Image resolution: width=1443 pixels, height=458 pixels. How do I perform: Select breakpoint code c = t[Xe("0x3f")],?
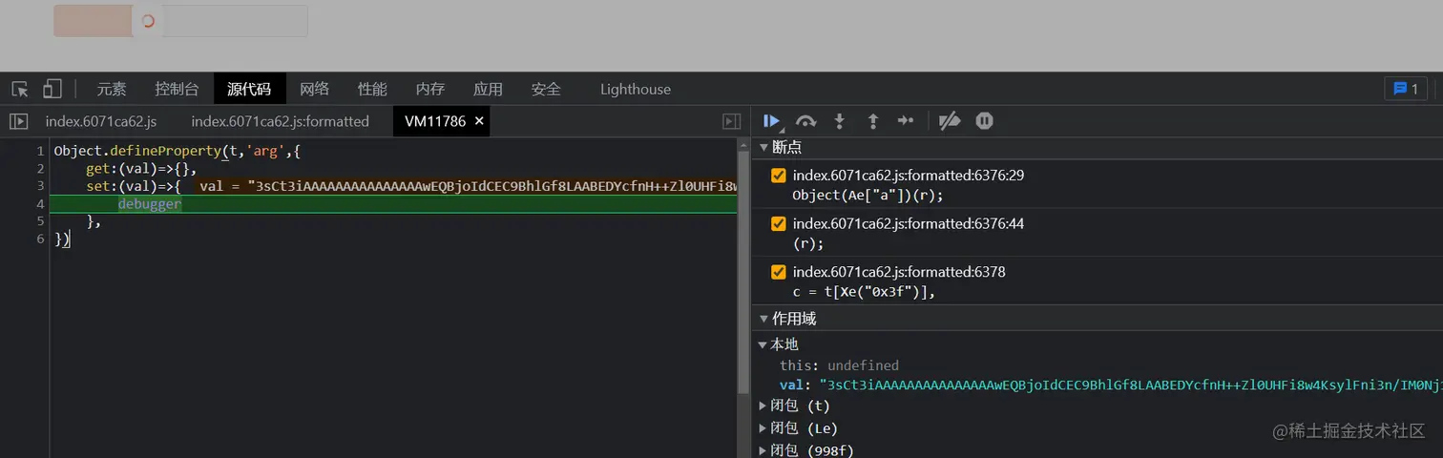[864, 292]
